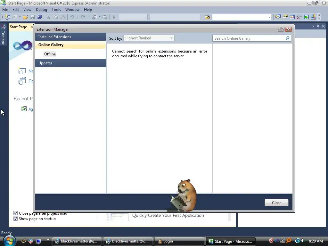Open the Solution Platforms combo box
The image size is (328, 246).
tap(175, 17)
